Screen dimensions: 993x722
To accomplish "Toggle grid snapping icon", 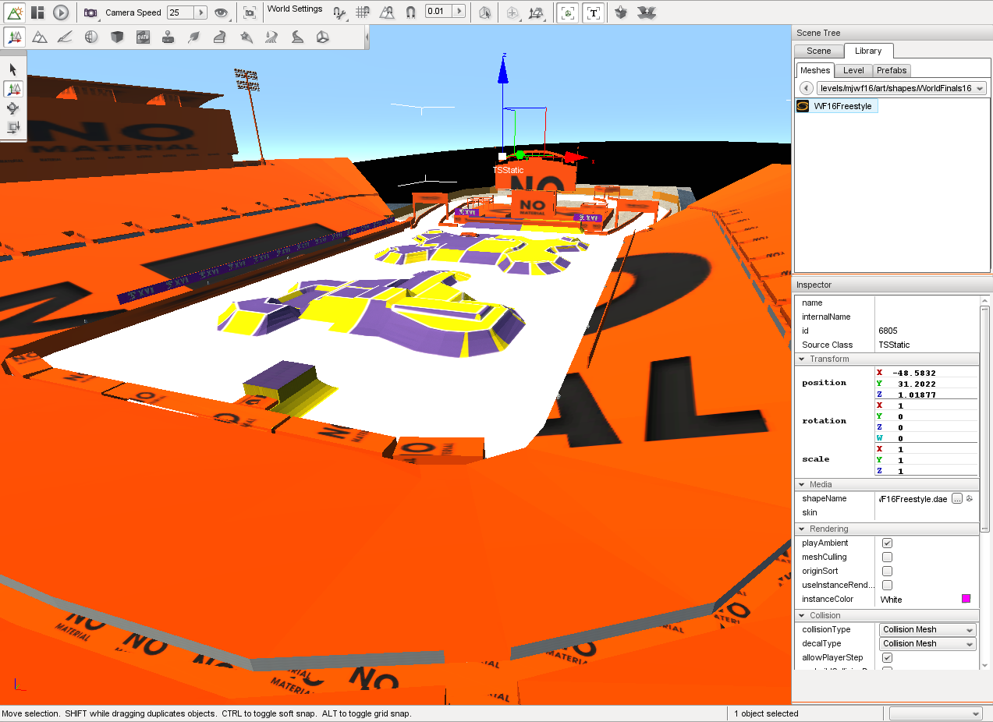I will pyautogui.click(x=363, y=12).
